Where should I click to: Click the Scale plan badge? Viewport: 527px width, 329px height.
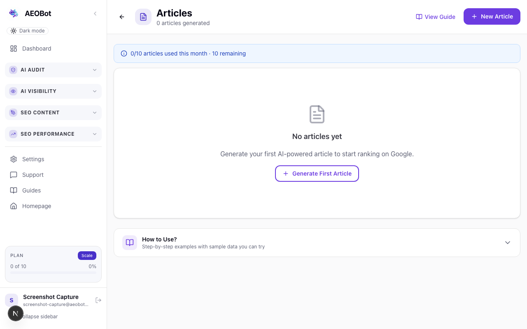tap(87, 255)
